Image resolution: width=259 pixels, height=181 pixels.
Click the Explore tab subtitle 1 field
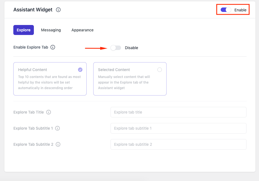tap(178, 128)
